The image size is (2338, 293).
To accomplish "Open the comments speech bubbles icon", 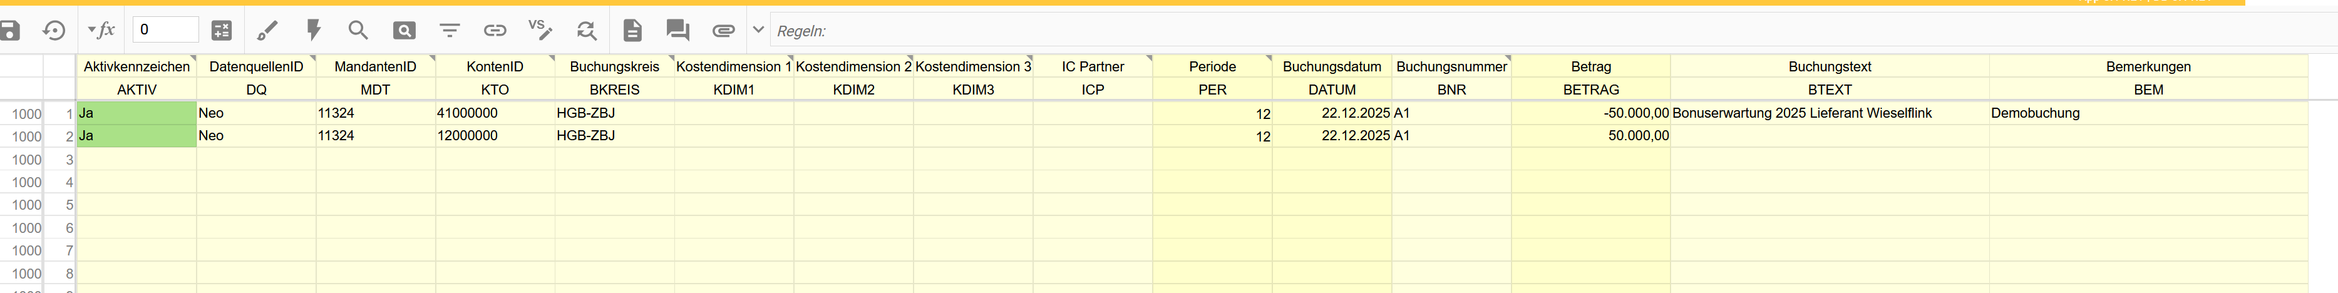I will (x=677, y=31).
